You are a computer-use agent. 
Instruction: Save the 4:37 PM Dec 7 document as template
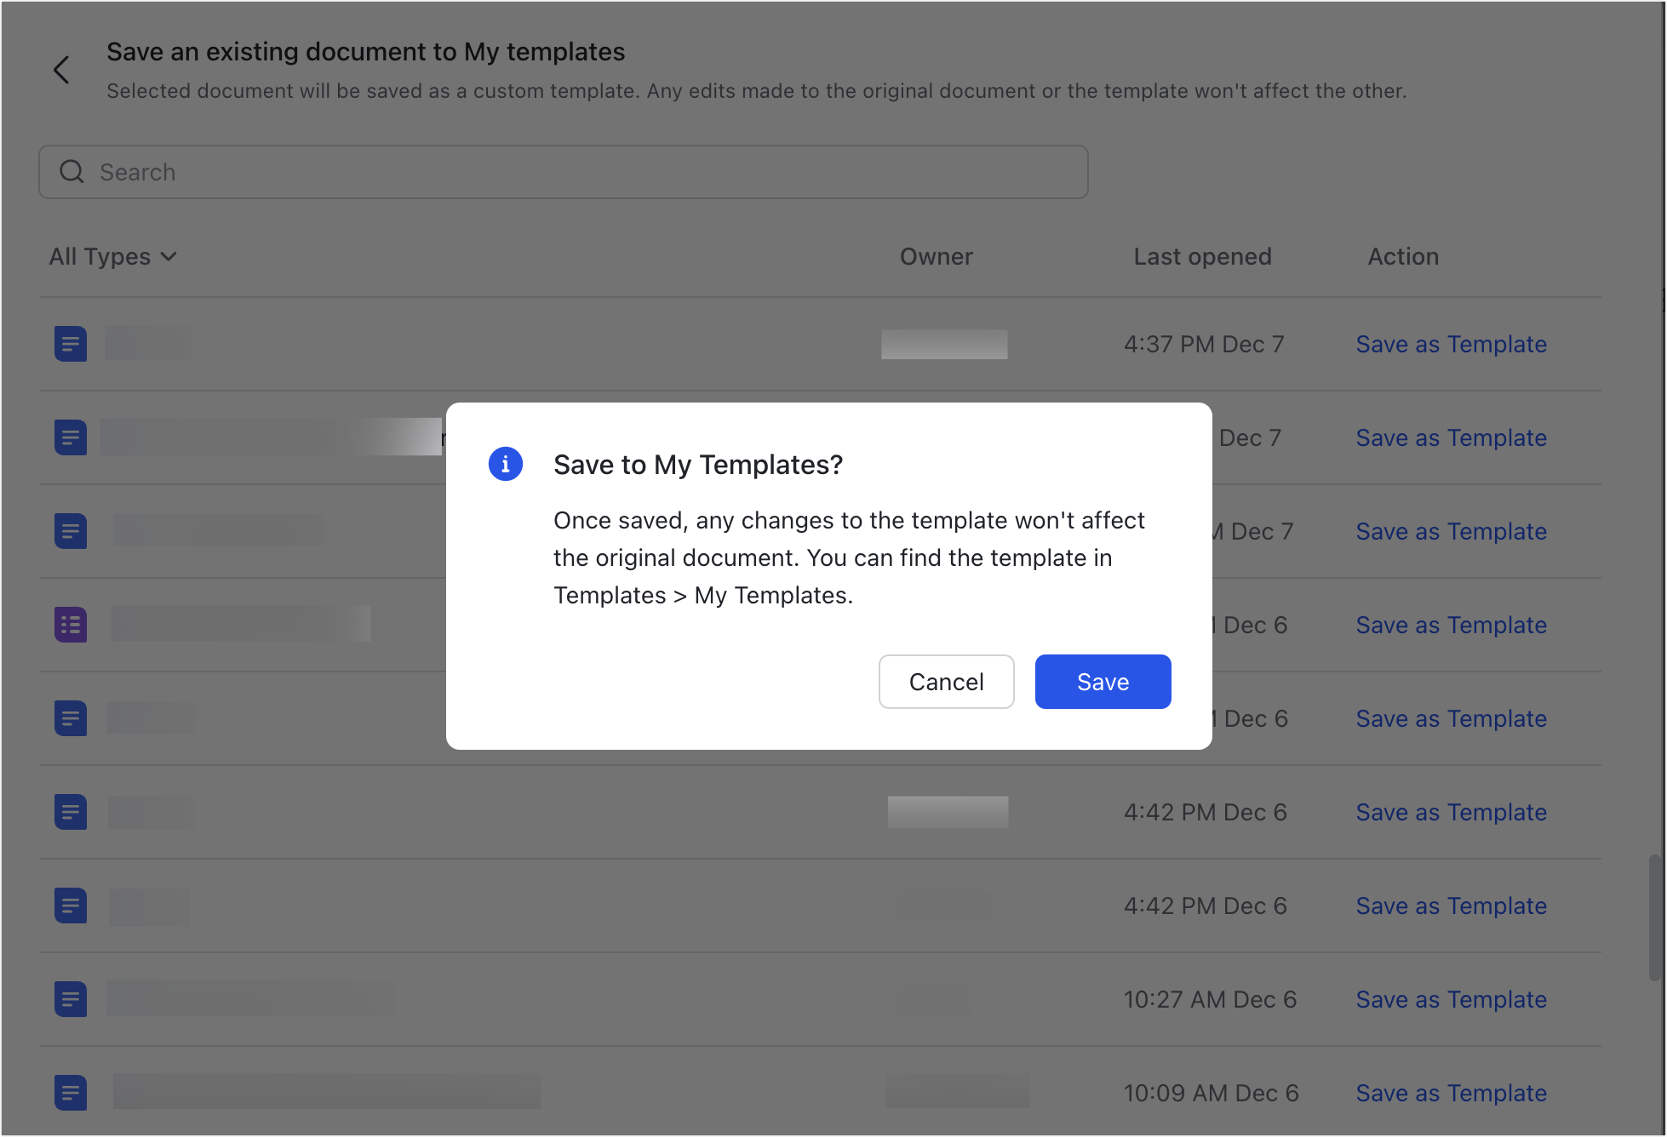coord(1451,344)
